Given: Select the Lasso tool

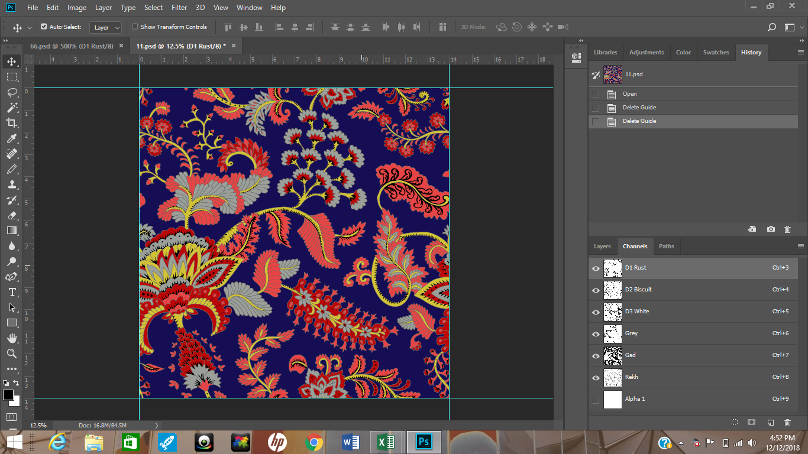Looking at the screenshot, I should 11,92.
